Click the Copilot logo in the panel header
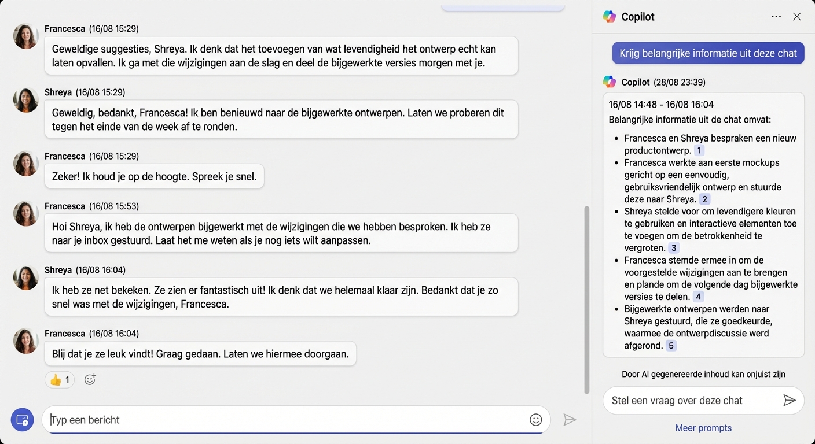The width and height of the screenshot is (815, 444). pos(609,17)
